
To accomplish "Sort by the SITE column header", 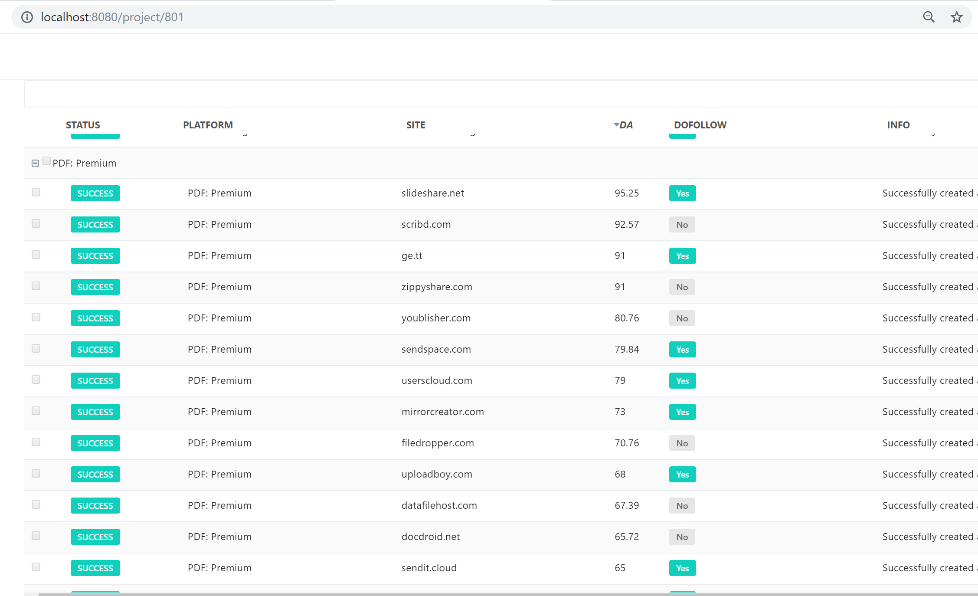I will coord(415,125).
